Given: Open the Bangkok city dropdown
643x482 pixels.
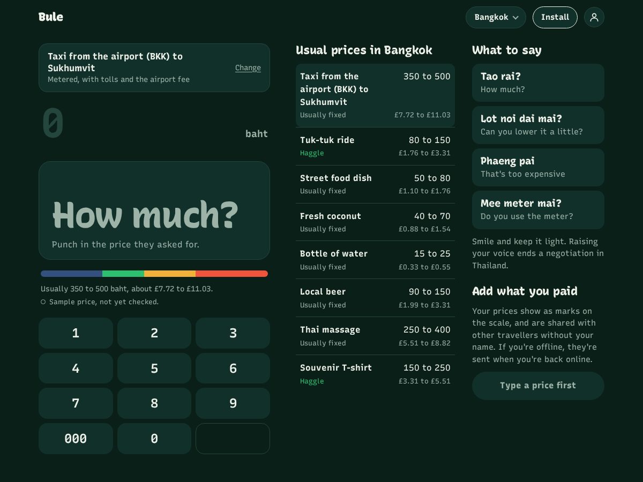Looking at the screenshot, I should tap(496, 17).
